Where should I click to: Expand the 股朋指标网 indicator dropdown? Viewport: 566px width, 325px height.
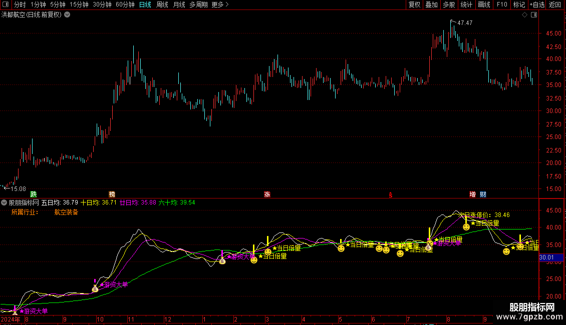[5, 202]
